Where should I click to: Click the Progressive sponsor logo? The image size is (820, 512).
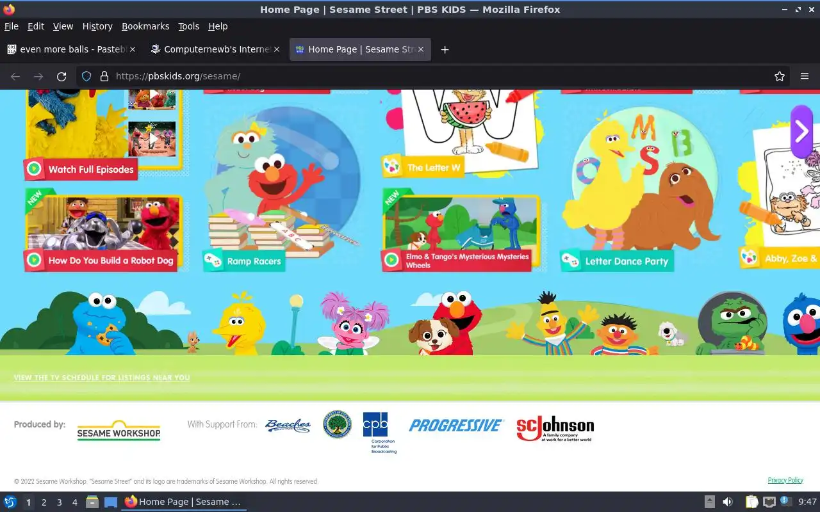(456, 426)
